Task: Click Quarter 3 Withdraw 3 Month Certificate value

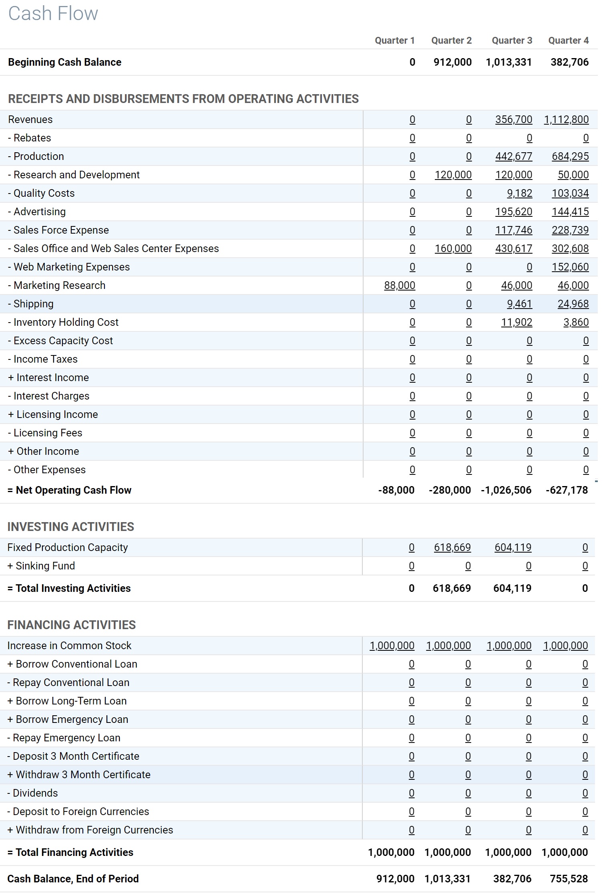Action: point(529,775)
